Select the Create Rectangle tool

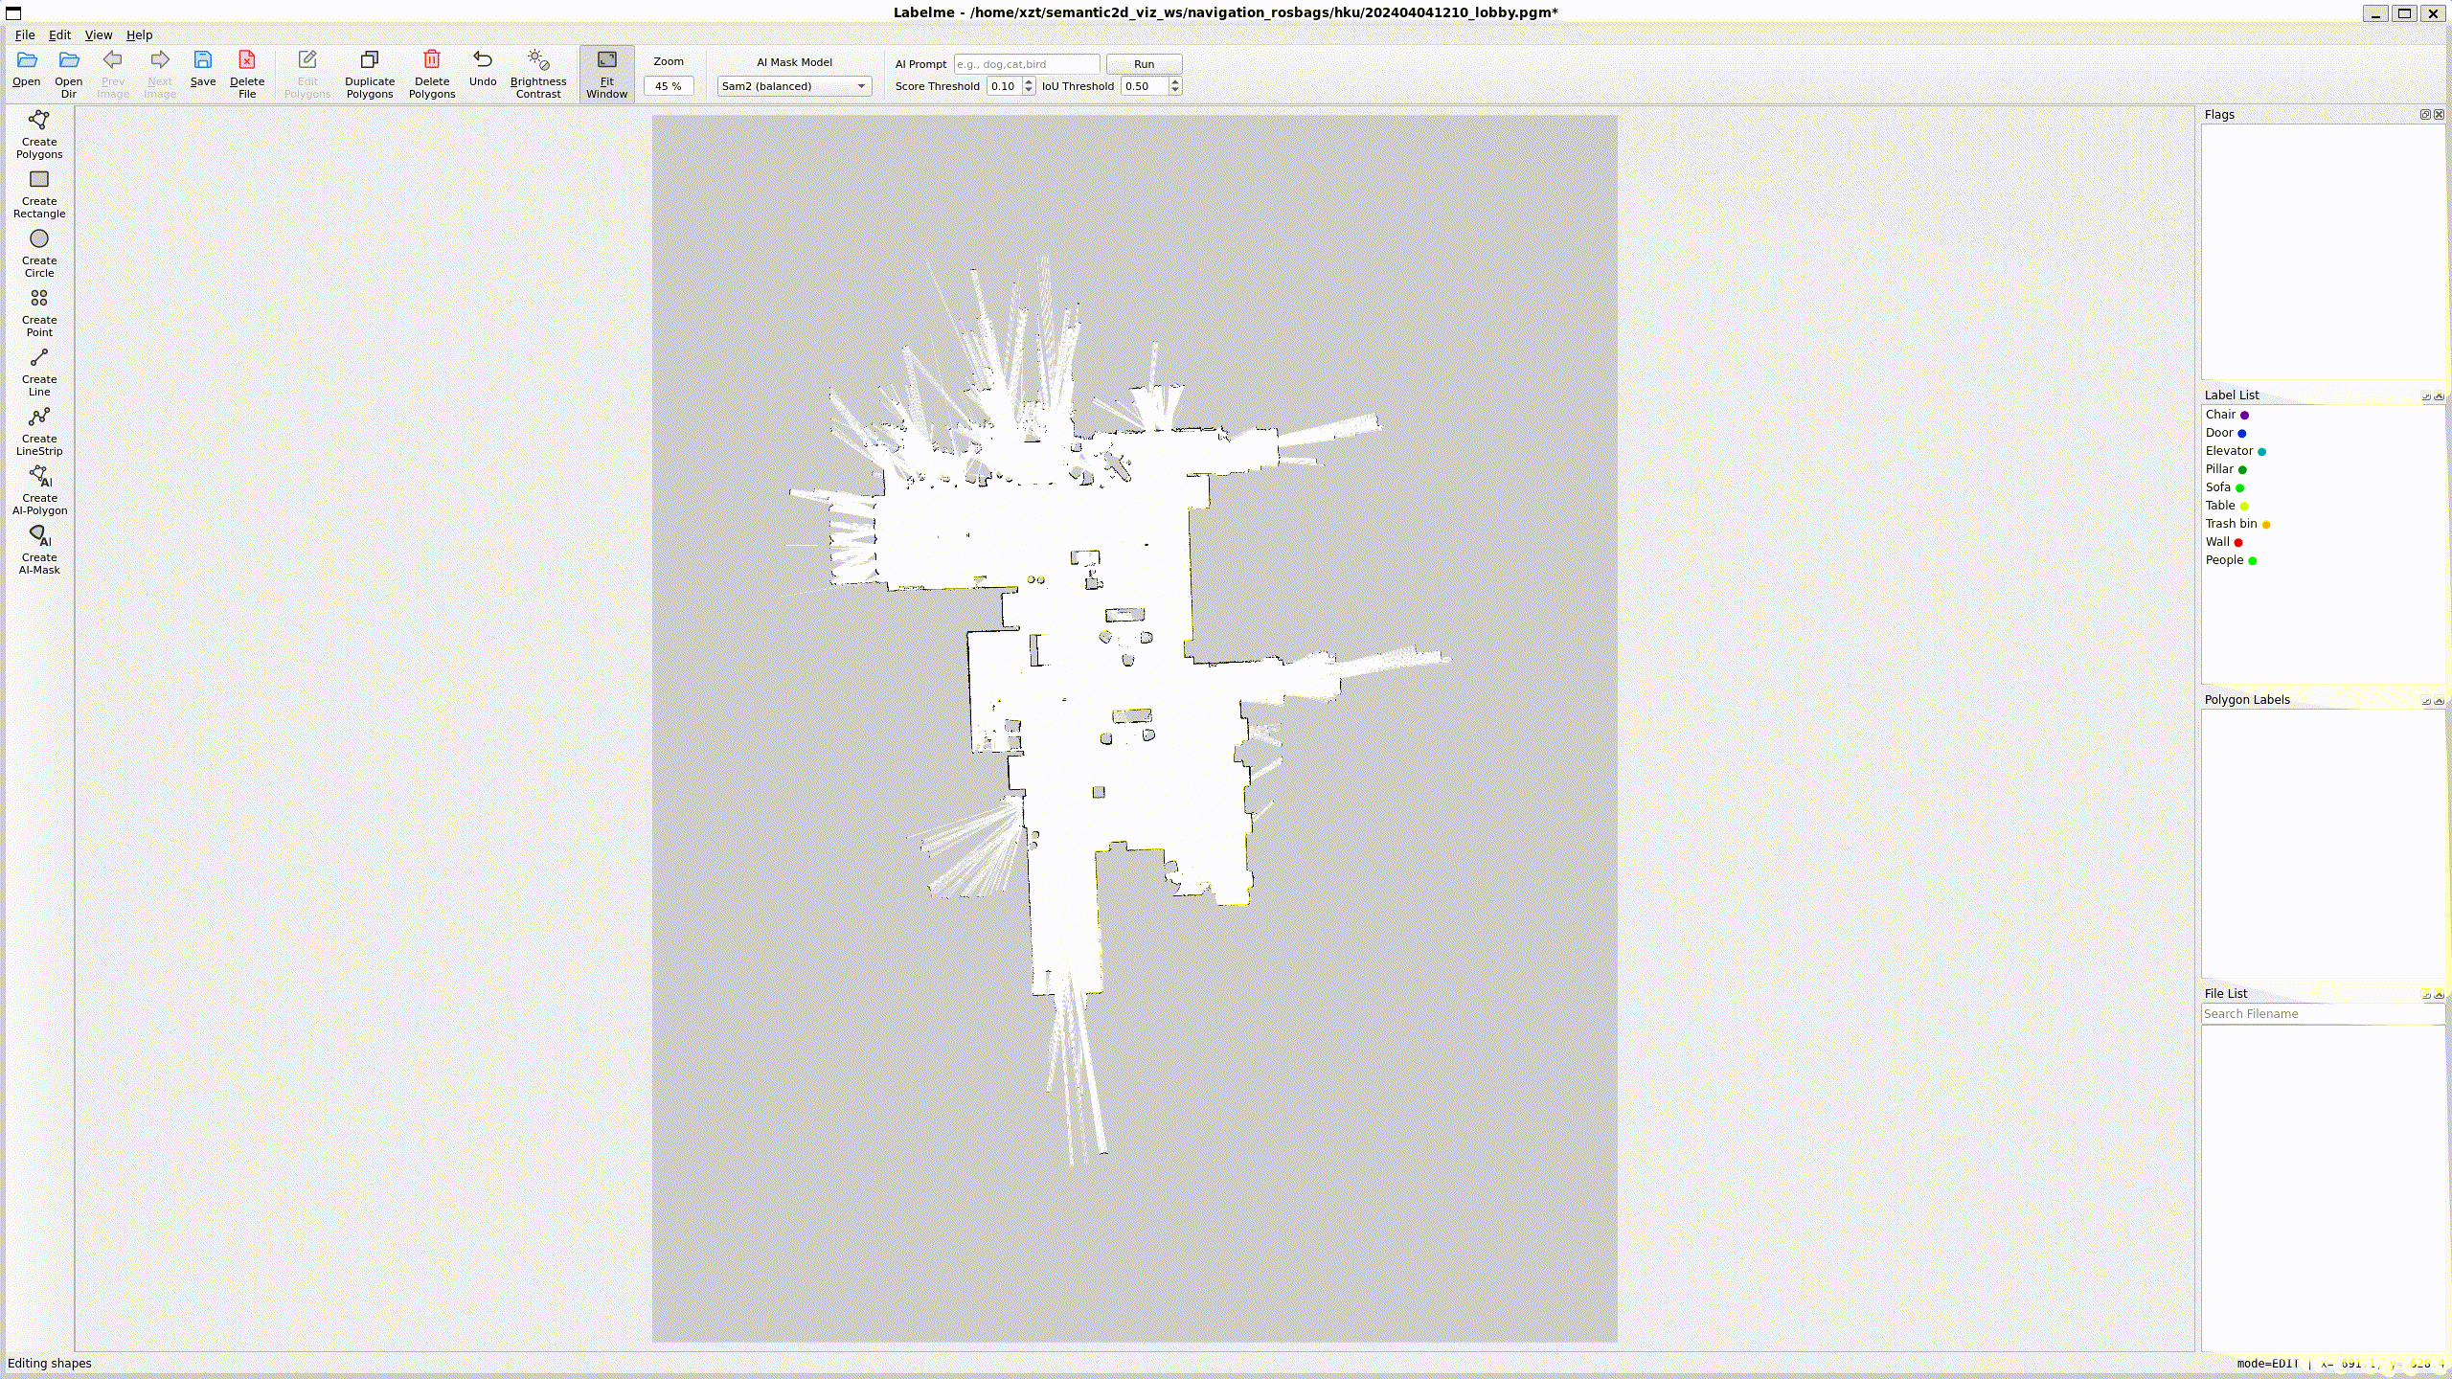(x=39, y=192)
